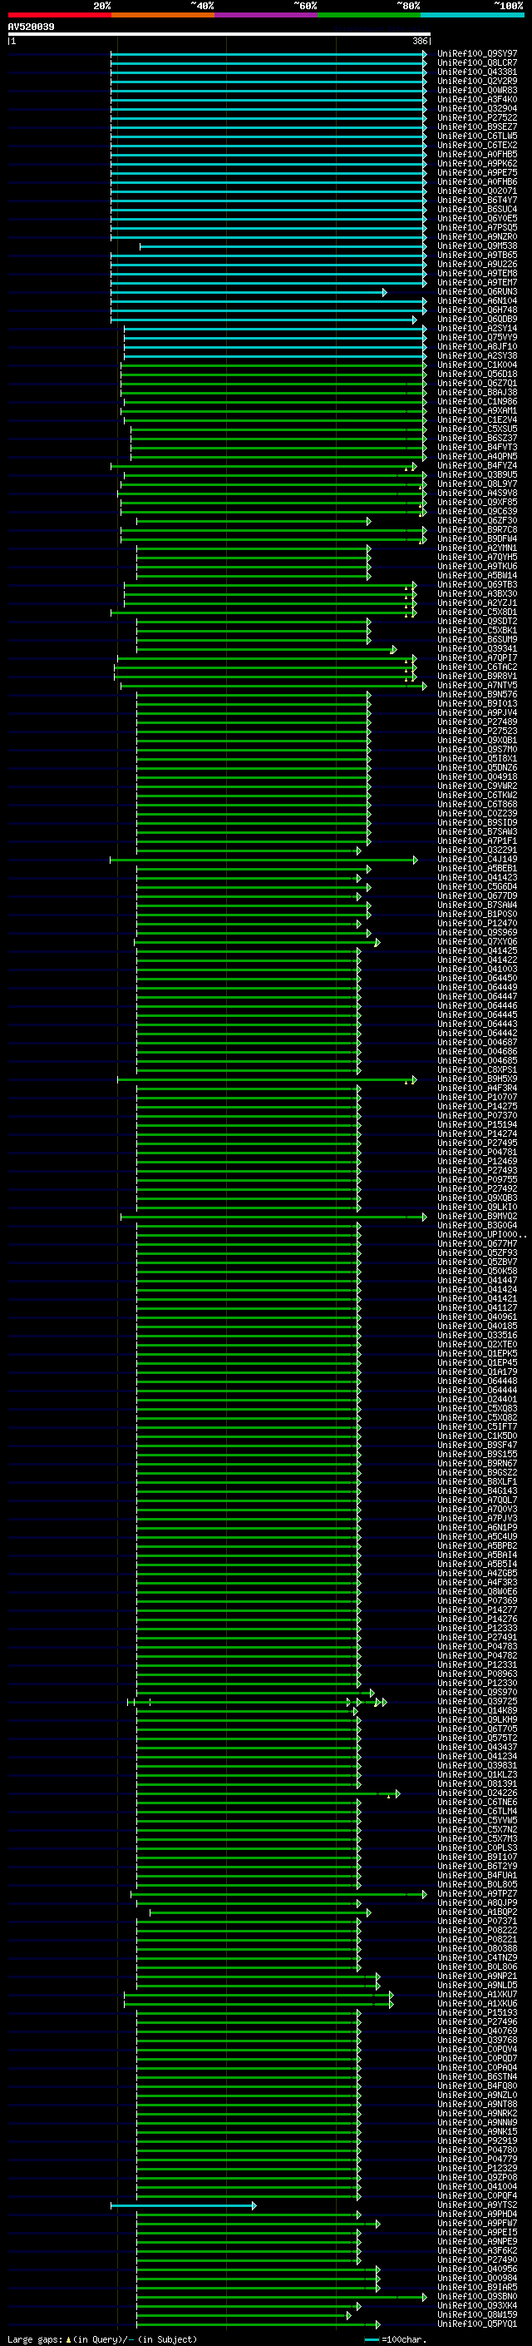Click hit label UniRef100_Q02071
This screenshot has width=532, height=2346.
point(477,192)
